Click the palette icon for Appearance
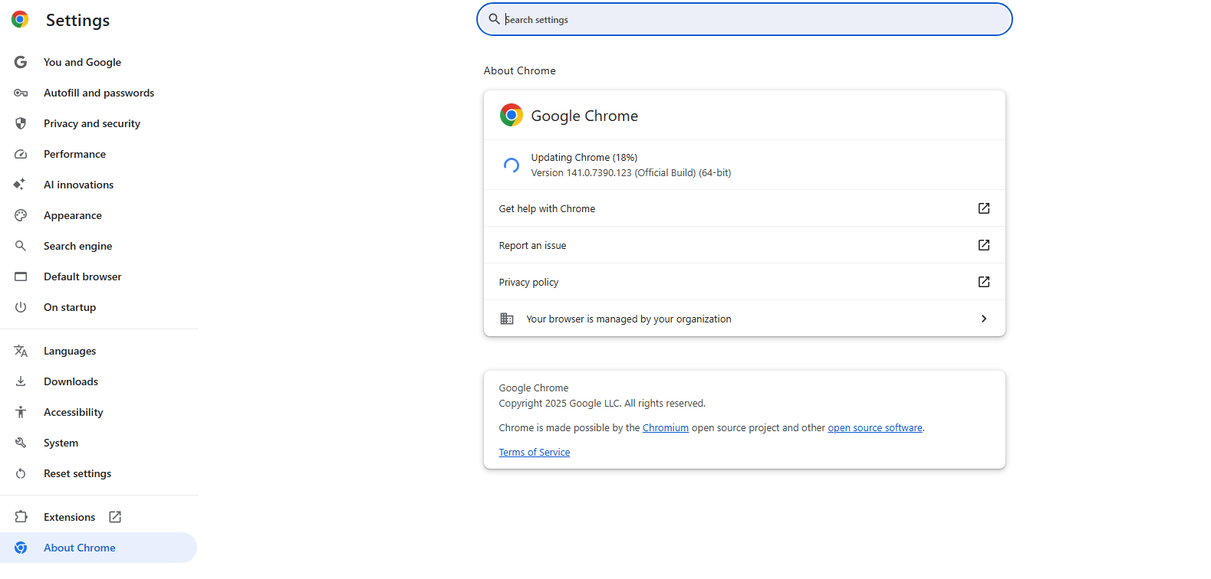This screenshot has height=579, width=1211. click(21, 215)
